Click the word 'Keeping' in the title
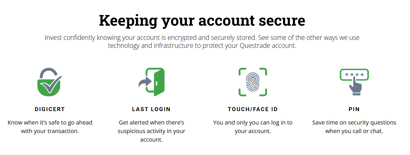410x155 pixels. pos(128,21)
